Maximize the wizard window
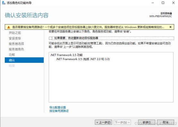 click(163, 3)
